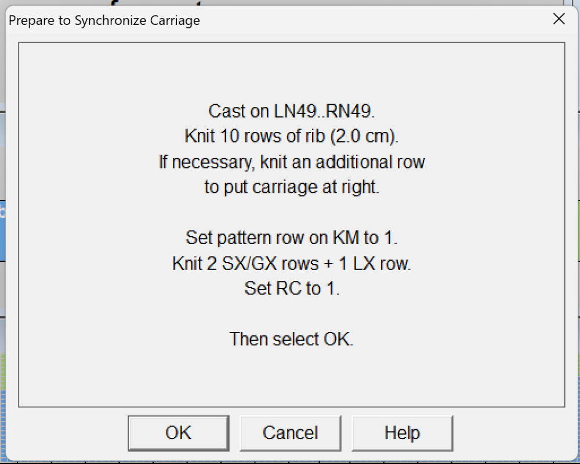Screen dimensions: 580x464
Task: Close the Prepare to Synchronize Carriage dialog
Action: click(x=559, y=19)
